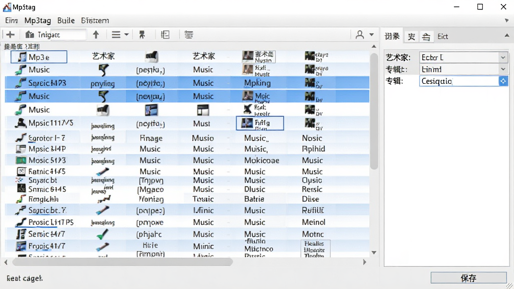Open the Ecbr artist combo box dropdown
Image resolution: width=514 pixels, height=289 pixels.
503,57
